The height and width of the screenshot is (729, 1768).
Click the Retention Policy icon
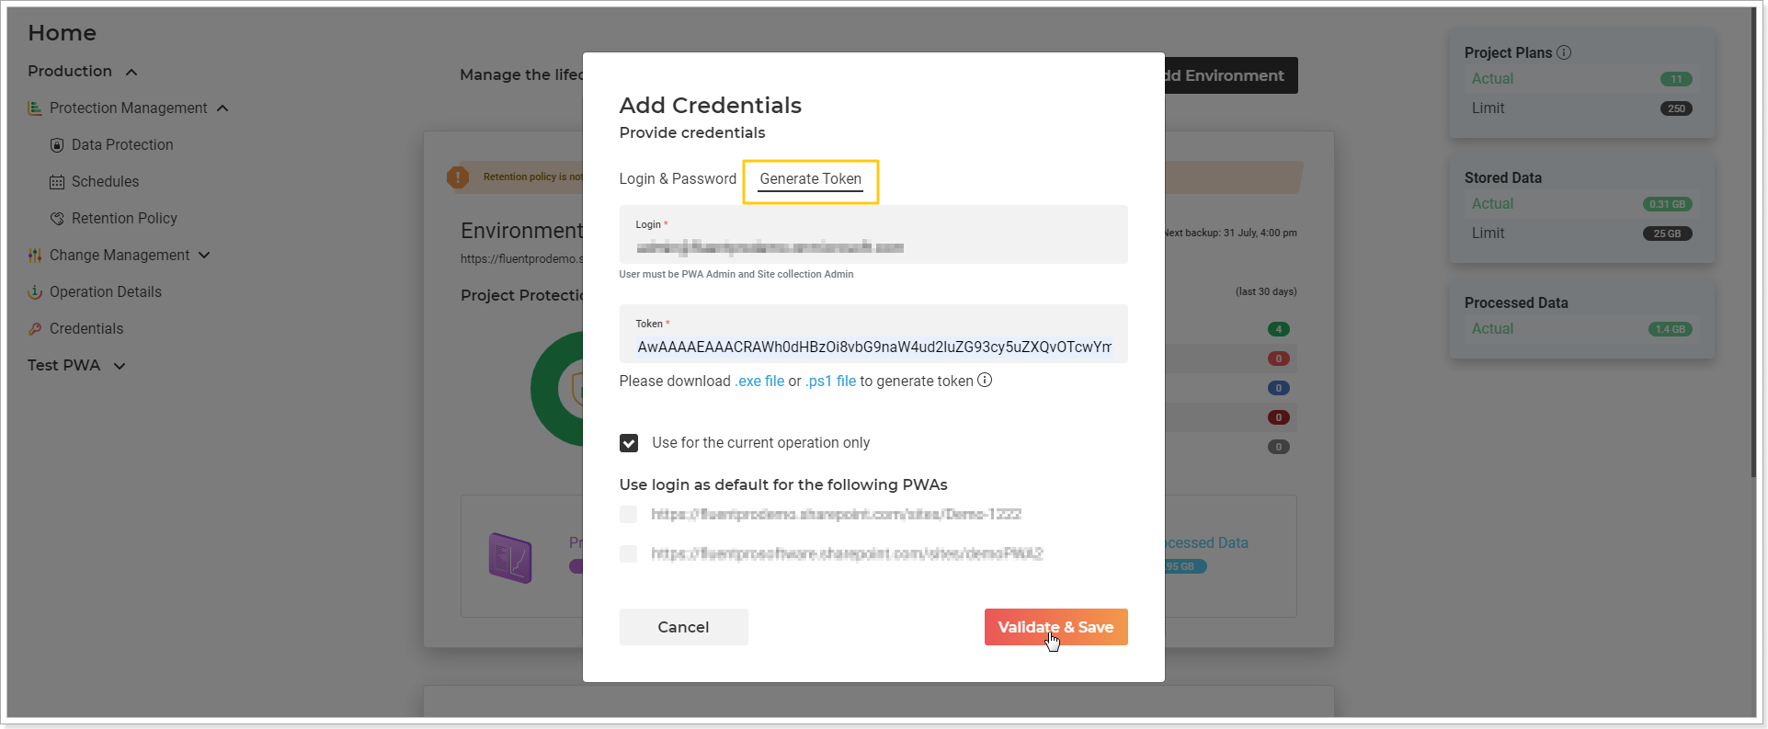(57, 219)
